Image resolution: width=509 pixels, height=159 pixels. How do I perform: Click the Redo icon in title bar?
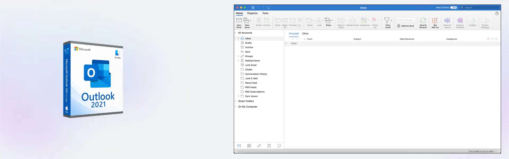point(263,8)
